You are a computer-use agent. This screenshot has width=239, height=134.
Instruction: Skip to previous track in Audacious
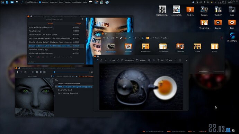tap(33, 72)
